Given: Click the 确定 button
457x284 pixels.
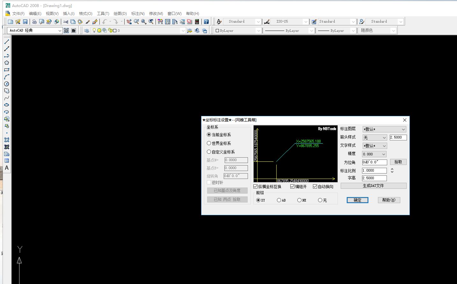Looking at the screenshot, I should click(358, 200).
